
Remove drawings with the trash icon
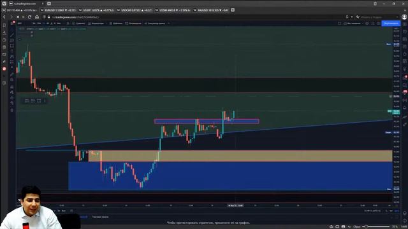click(12, 110)
